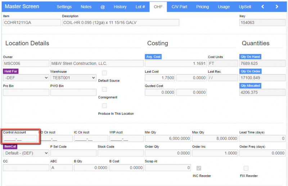Enable the Default Source checkbox
Viewport: 288px width, 186px height.
104,73
